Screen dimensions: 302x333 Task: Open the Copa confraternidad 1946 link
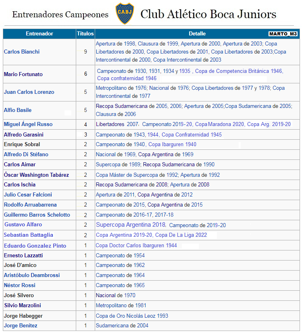click(x=127, y=79)
